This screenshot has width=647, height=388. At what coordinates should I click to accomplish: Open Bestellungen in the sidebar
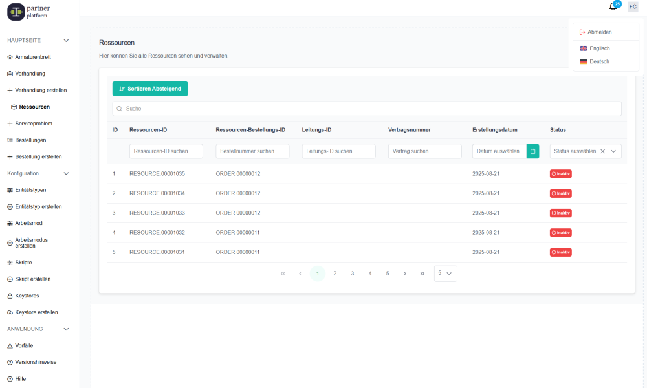pos(30,140)
